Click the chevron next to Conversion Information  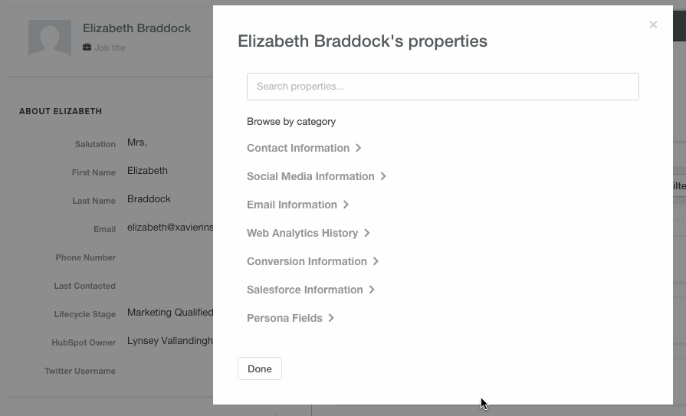click(376, 261)
